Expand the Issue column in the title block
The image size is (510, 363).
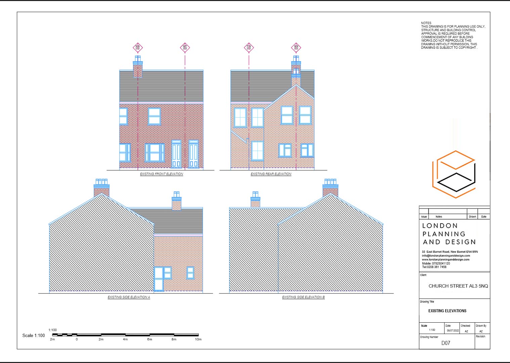pyautogui.click(x=424, y=216)
